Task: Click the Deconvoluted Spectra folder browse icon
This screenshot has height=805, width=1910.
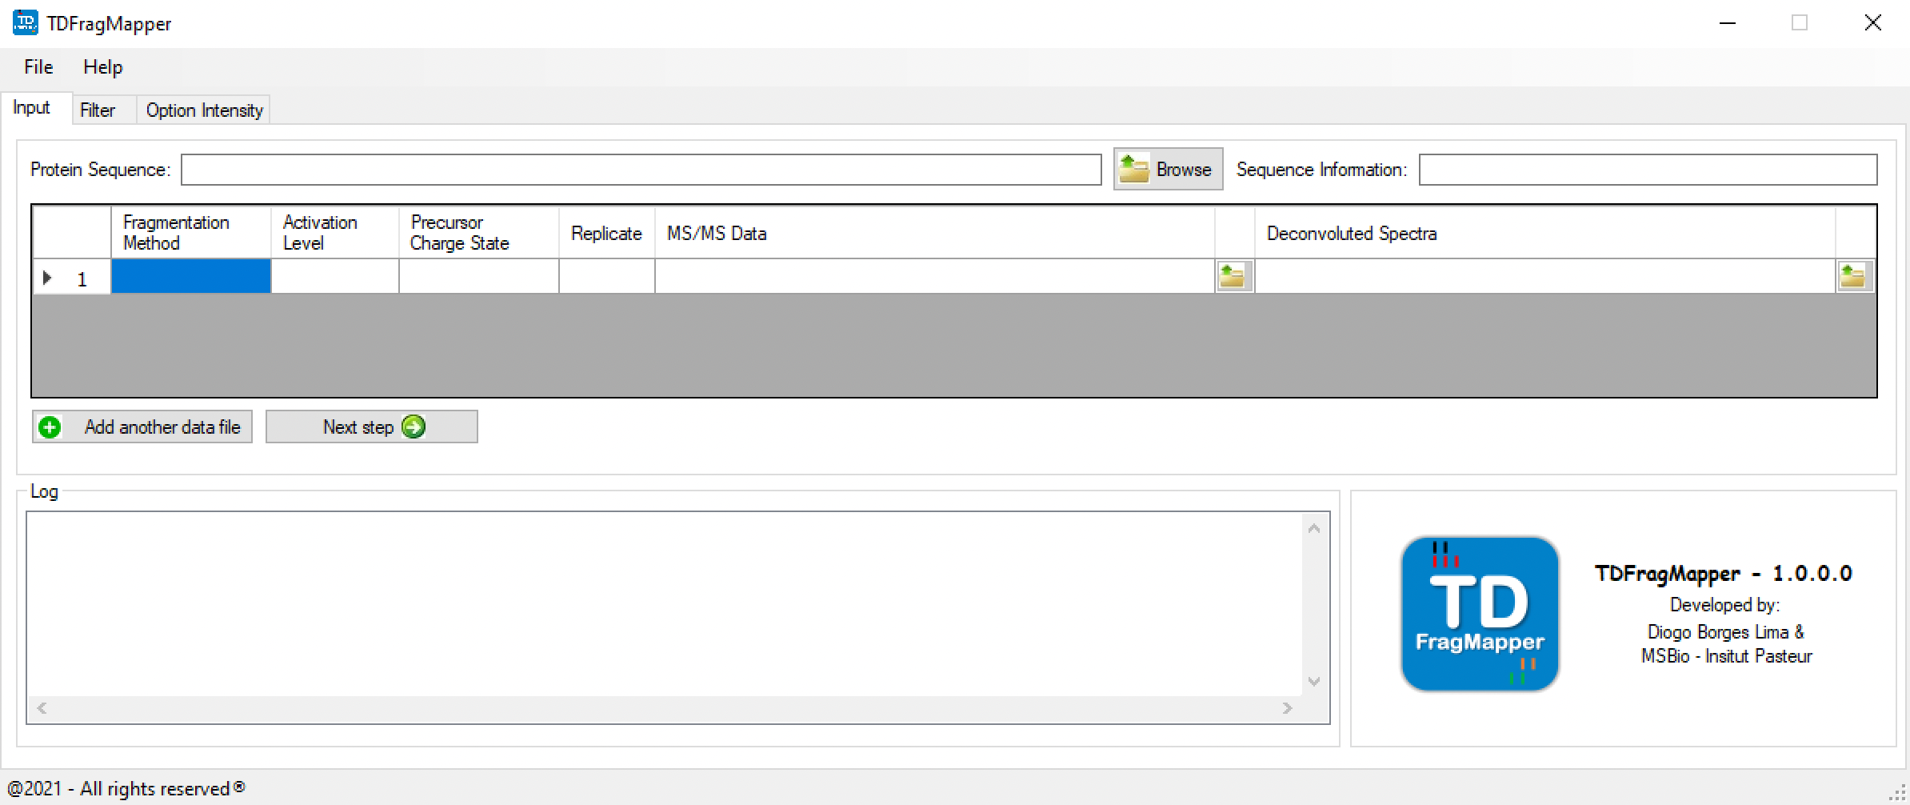Action: (1854, 277)
